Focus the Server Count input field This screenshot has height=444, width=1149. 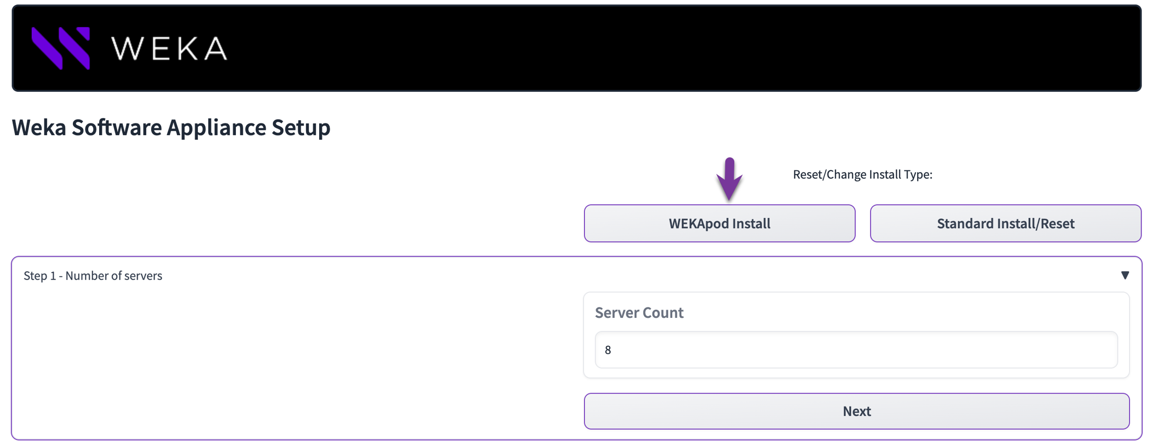[856, 350]
